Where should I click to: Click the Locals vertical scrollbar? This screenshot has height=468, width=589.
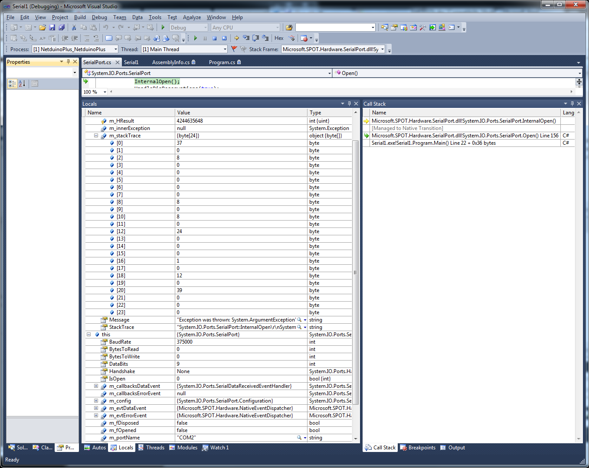coord(356,272)
